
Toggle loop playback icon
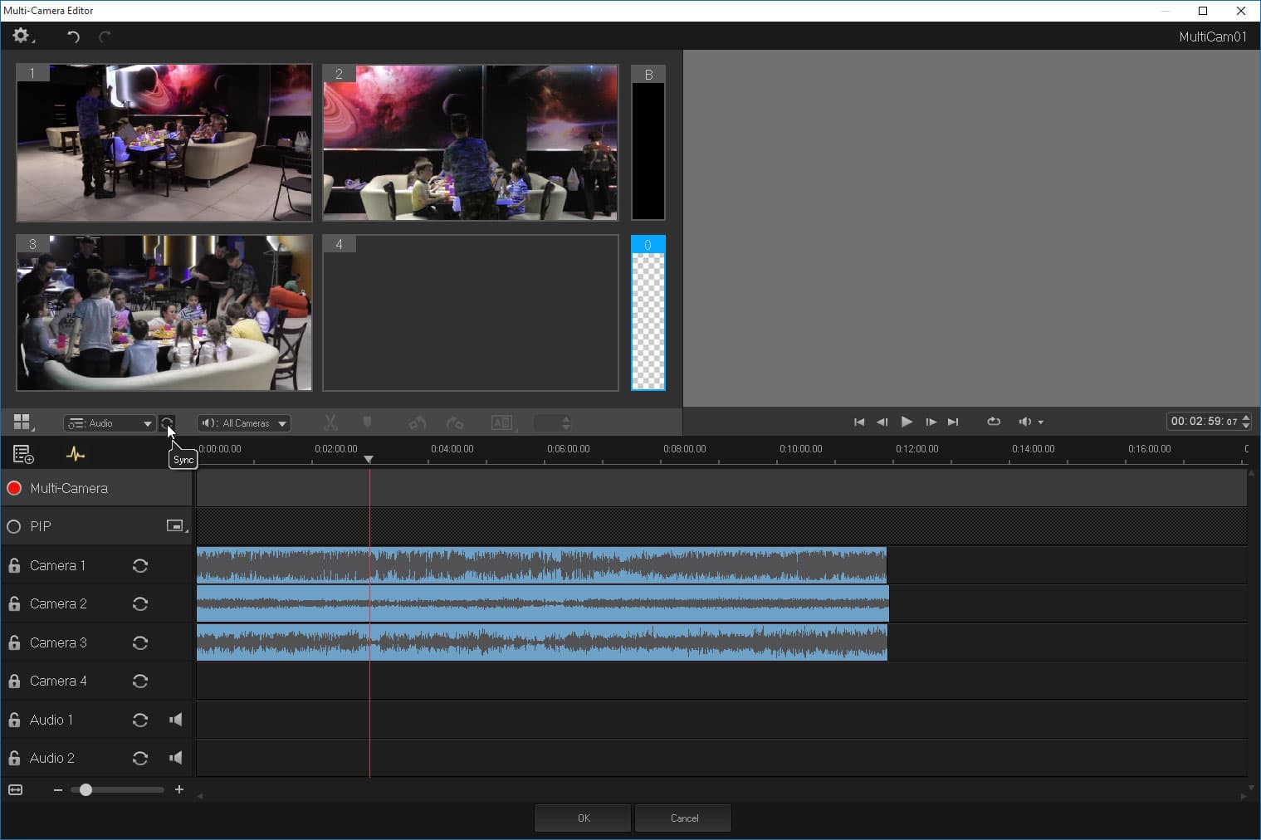993,422
